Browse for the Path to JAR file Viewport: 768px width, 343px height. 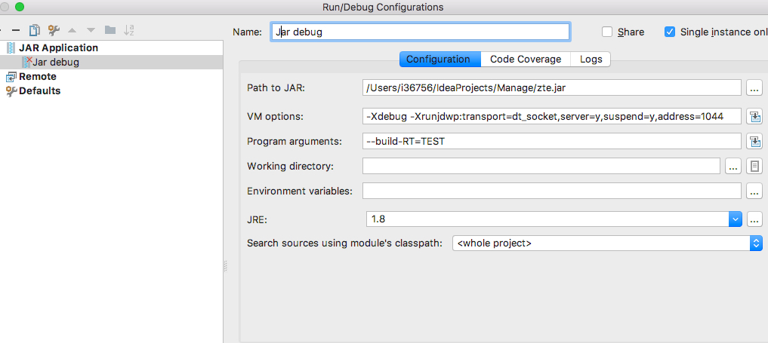754,88
